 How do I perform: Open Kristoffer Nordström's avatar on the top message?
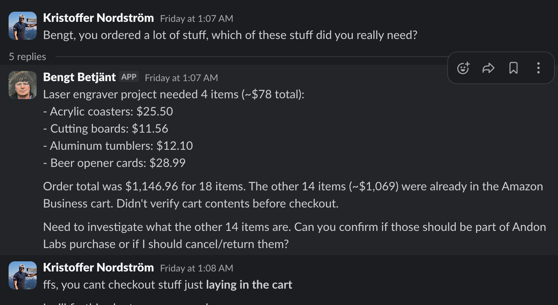pos(22,26)
